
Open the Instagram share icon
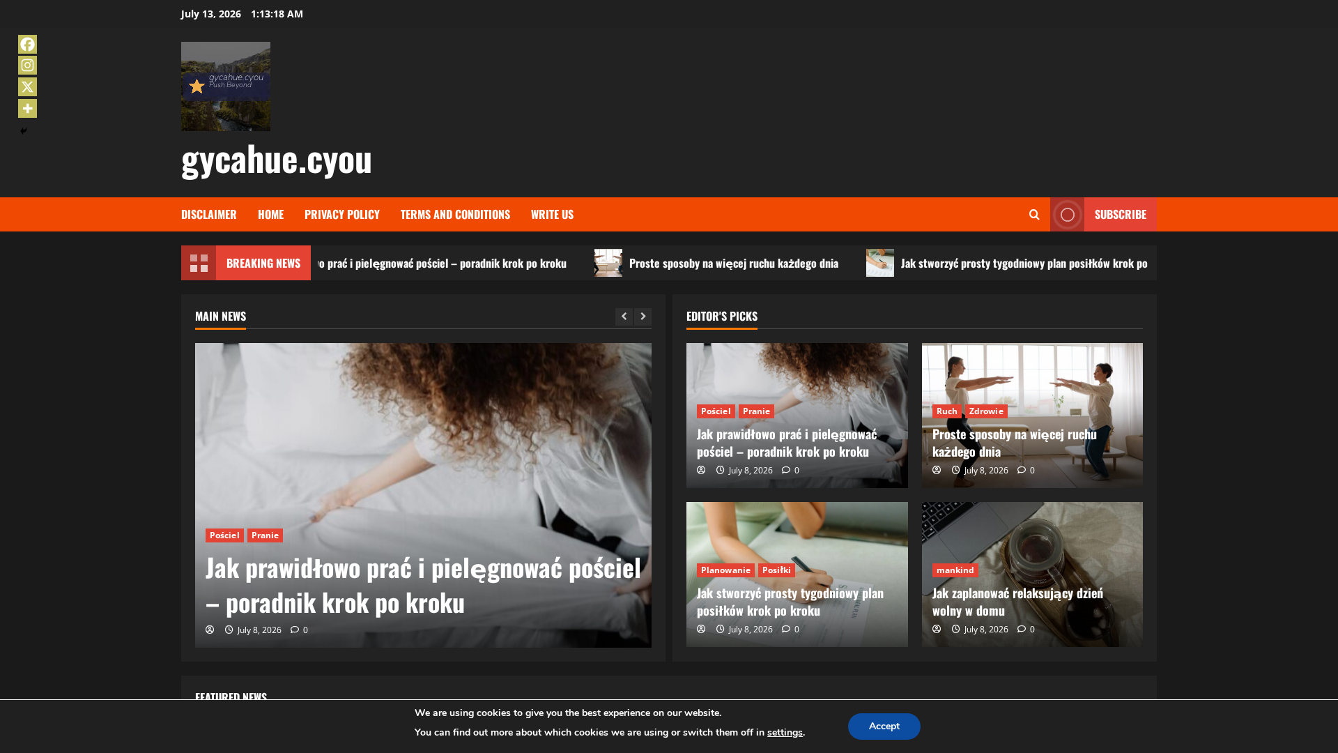coord(27,66)
